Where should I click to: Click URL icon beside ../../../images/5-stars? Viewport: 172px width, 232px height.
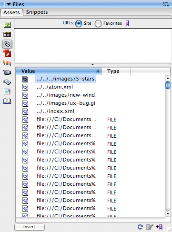tap(25, 79)
